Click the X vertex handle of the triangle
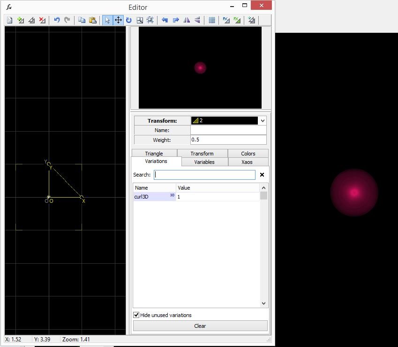Screen dimensions: 398x347 [82, 197]
